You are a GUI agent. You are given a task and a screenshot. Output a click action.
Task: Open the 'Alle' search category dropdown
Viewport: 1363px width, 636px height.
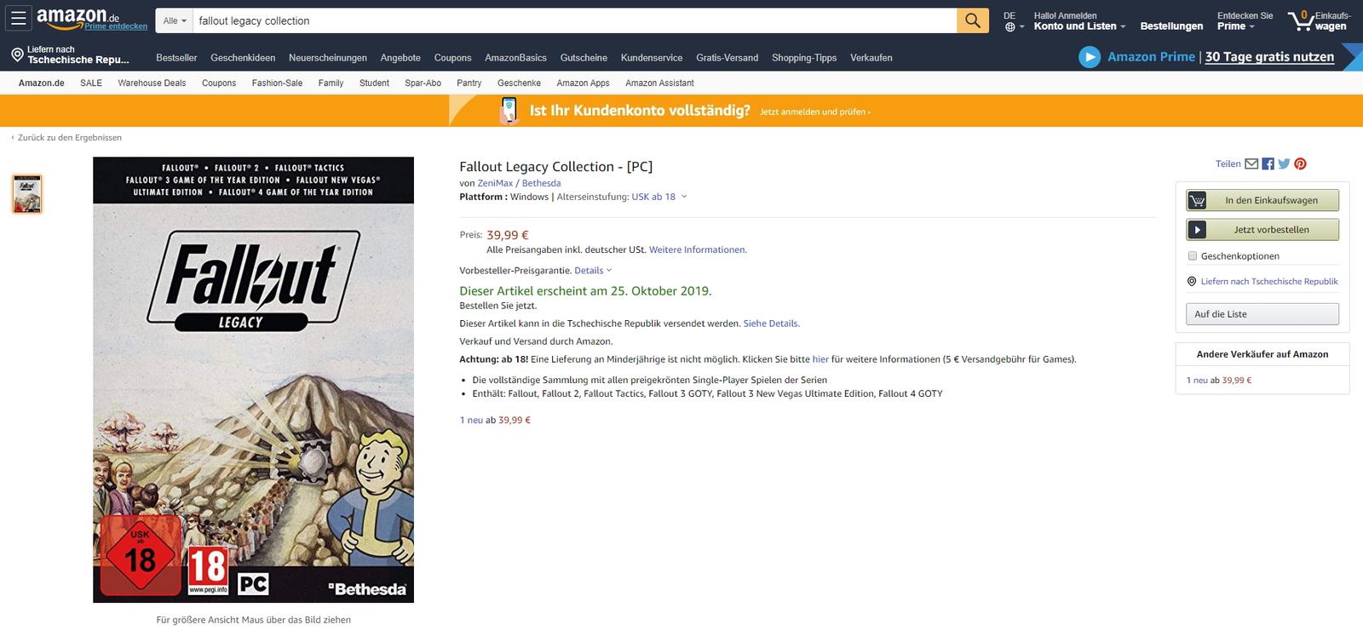(x=175, y=20)
